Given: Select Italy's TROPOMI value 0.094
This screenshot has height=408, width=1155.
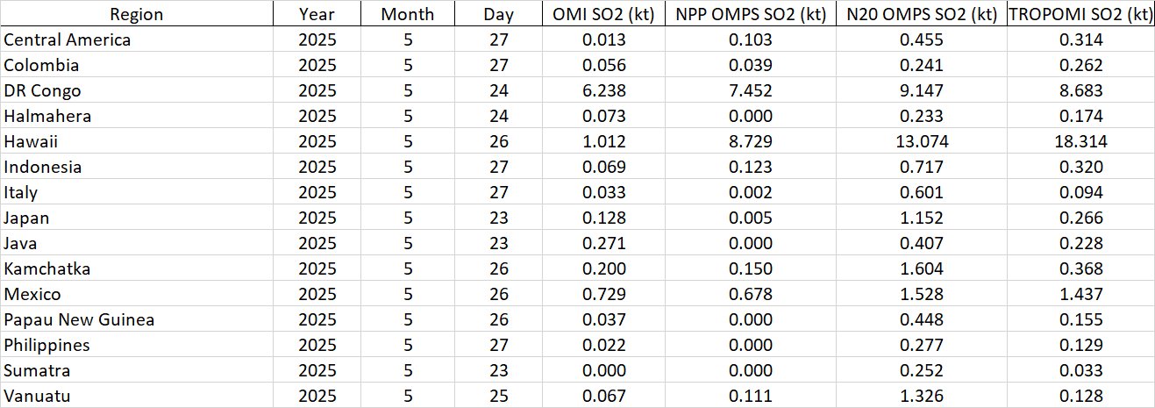Looking at the screenshot, I should pyautogui.click(x=1080, y=192).
